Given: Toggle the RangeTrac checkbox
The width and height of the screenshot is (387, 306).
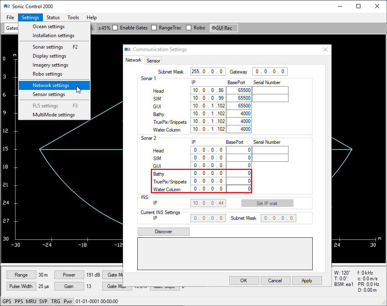Looking at the screenshot, I should [154, 28].
